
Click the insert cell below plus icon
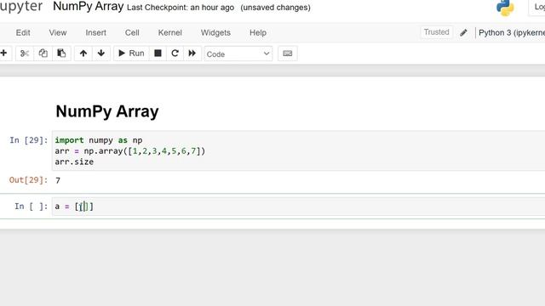point(3,53)
